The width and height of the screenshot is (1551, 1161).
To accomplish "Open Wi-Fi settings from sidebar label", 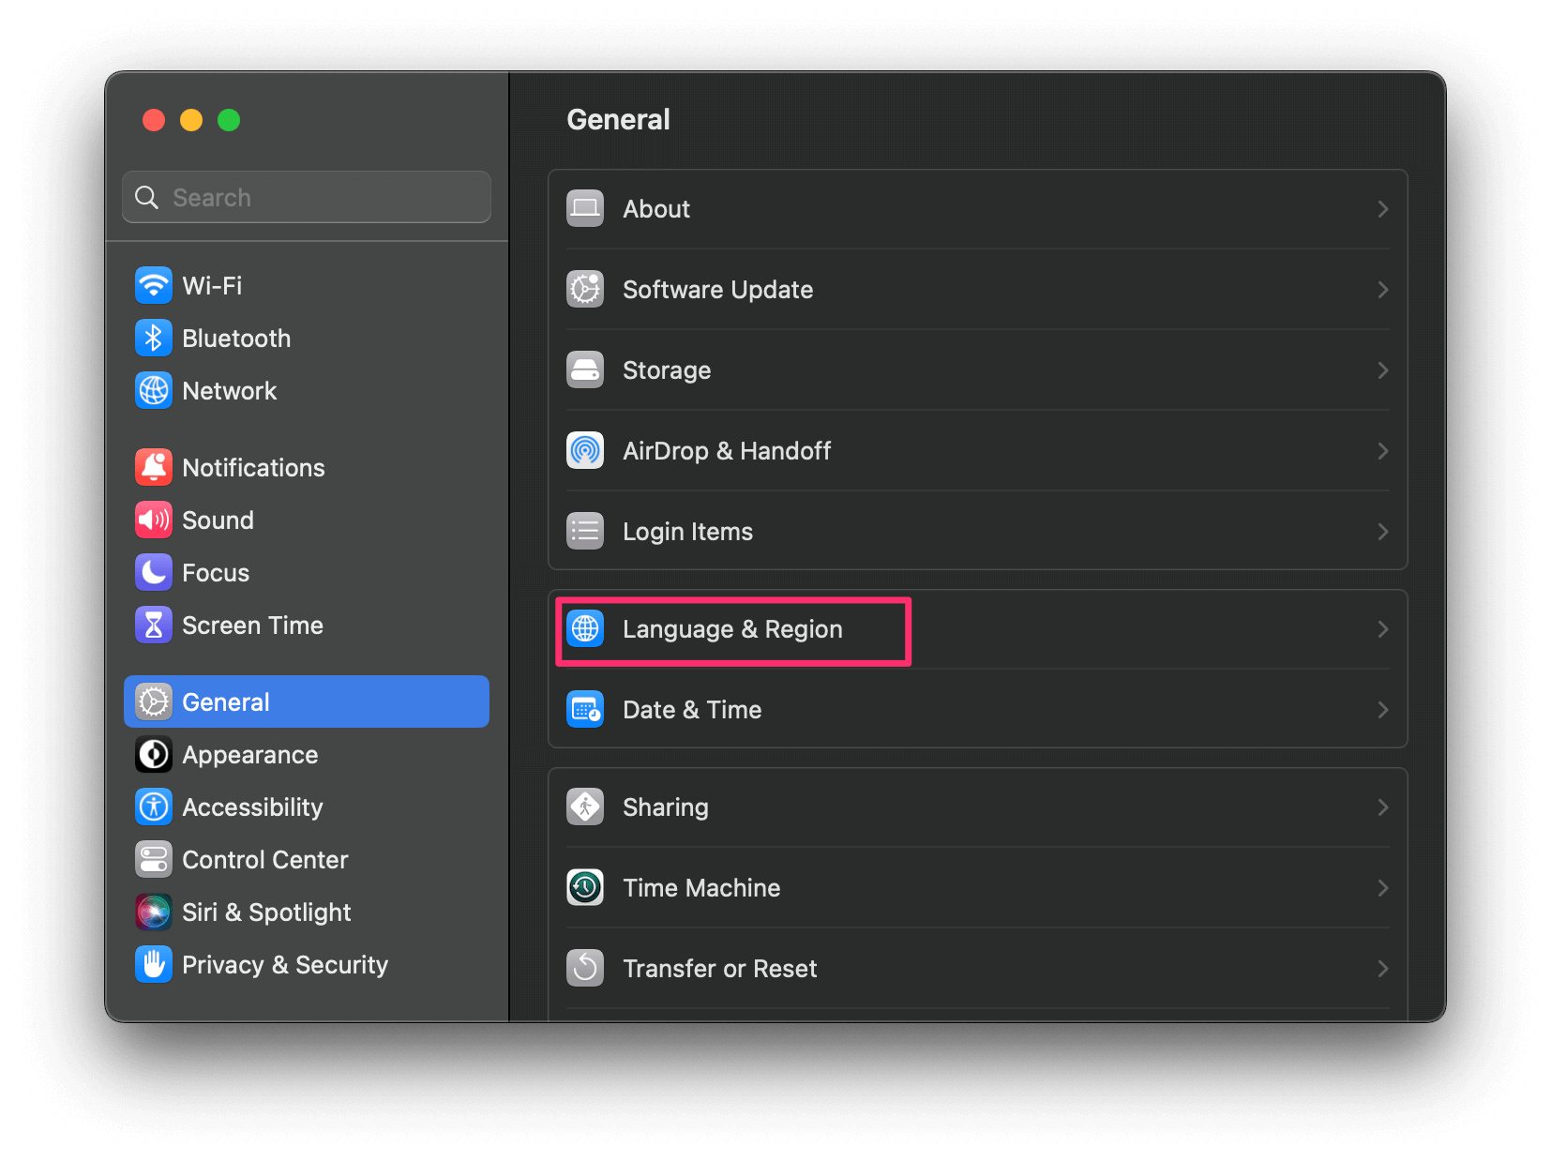I will point(212,285).
